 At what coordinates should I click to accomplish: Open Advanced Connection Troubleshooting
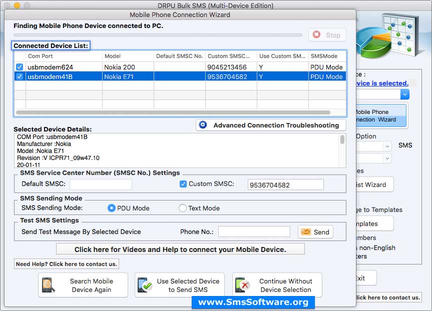pos(271,125)
